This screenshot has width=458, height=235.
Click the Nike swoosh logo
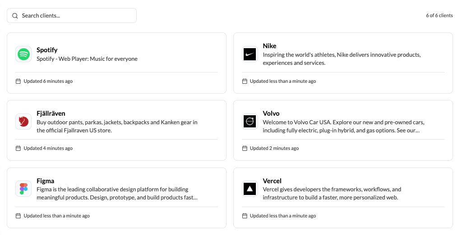point(250,54)
